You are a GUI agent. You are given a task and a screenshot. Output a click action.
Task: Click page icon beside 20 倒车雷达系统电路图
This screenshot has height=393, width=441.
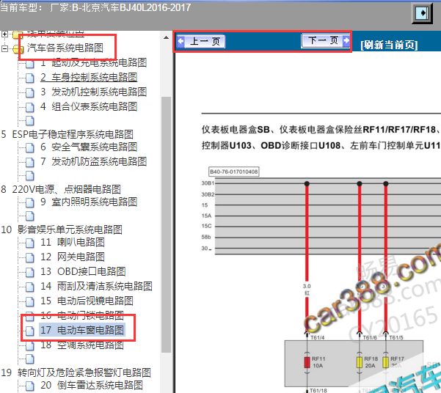(30, 386)
